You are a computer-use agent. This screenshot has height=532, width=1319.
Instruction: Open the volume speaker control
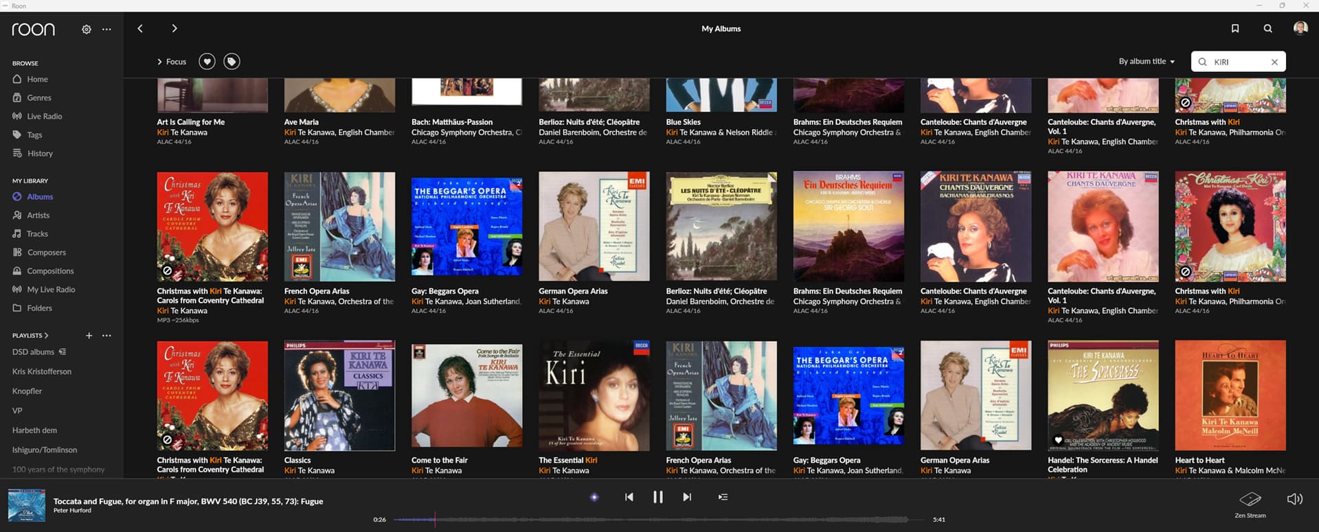pos(1294,499)
